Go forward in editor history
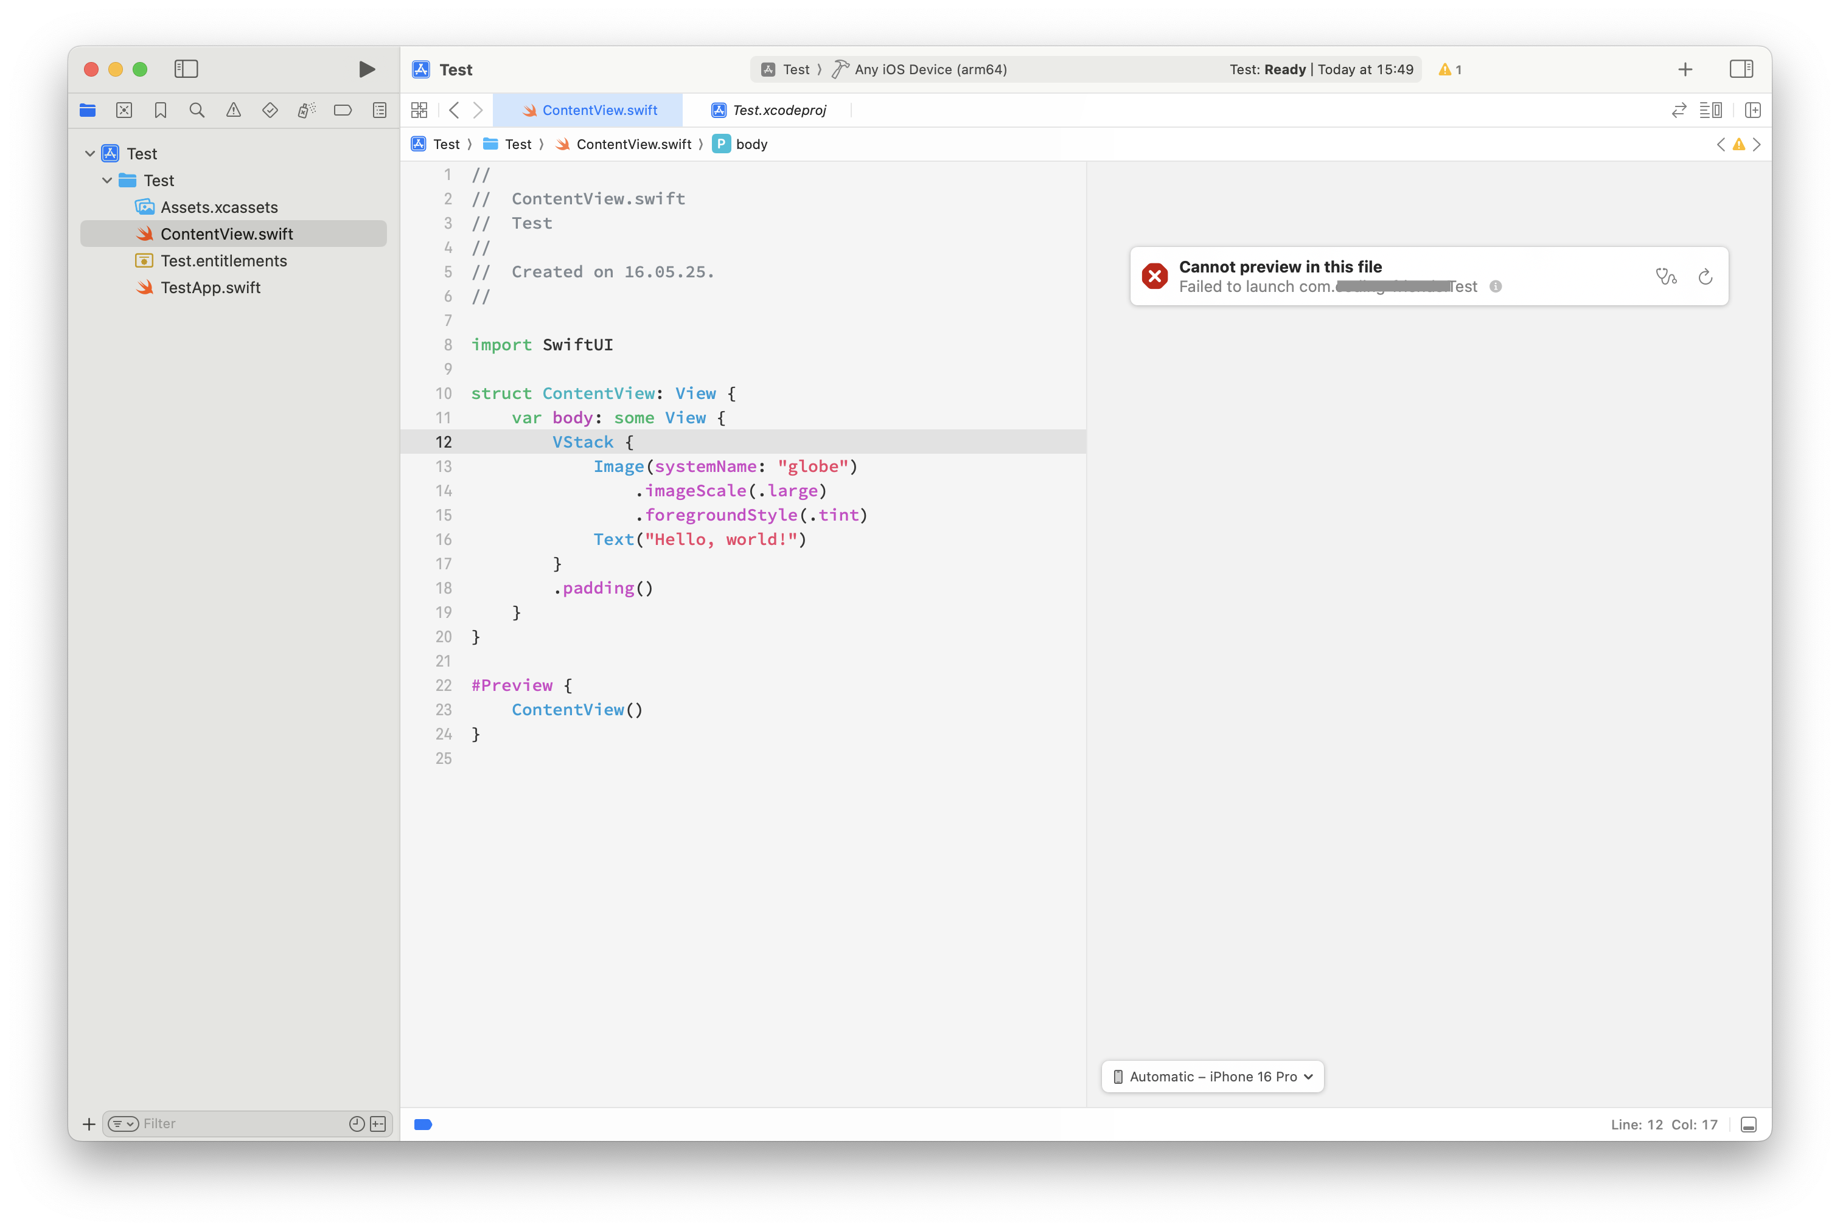The height and width of the screenshot is (1231, 1840). (478, 110)
